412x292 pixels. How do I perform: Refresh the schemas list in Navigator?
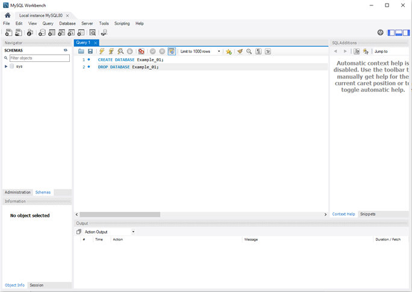[66, 50]
